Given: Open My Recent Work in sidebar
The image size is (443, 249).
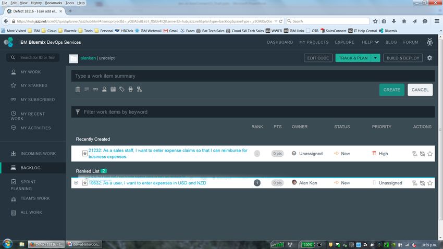Looking at the screenshot, I should (28, 116).
